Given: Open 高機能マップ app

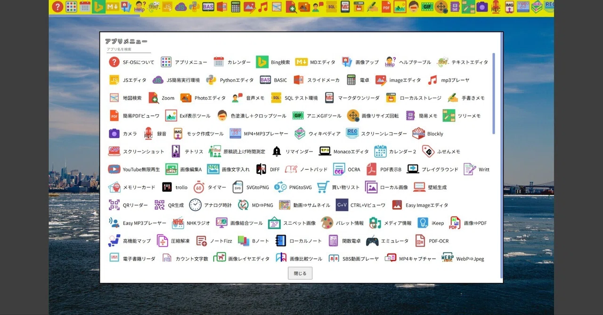Looking at the screenshot, I should (130, 241).
